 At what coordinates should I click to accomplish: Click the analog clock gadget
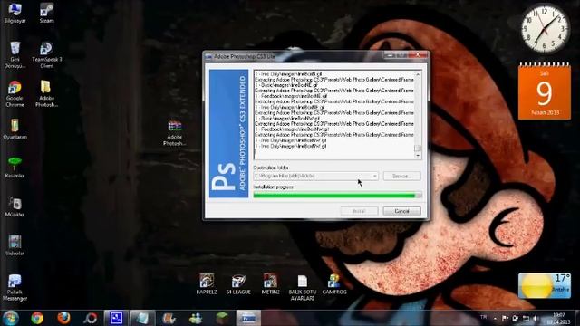tap(544, 29)
